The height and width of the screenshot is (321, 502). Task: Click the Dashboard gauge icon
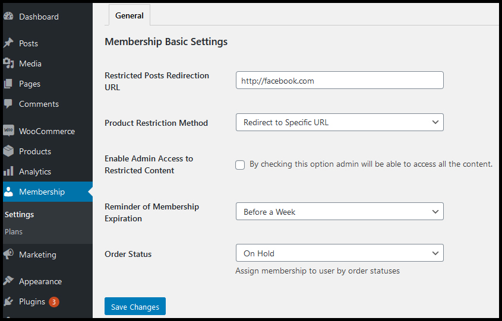click(9, 16)
